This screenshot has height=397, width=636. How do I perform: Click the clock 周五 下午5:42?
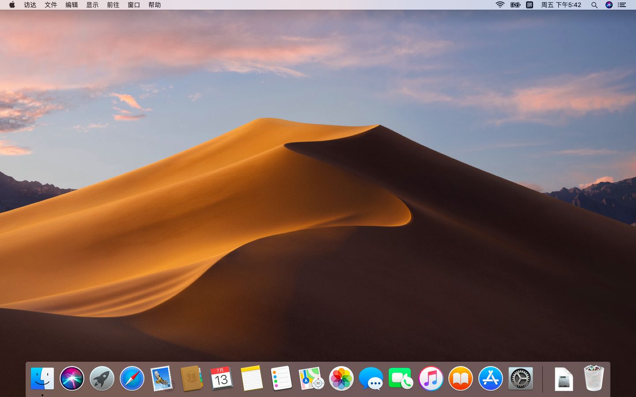561,5
